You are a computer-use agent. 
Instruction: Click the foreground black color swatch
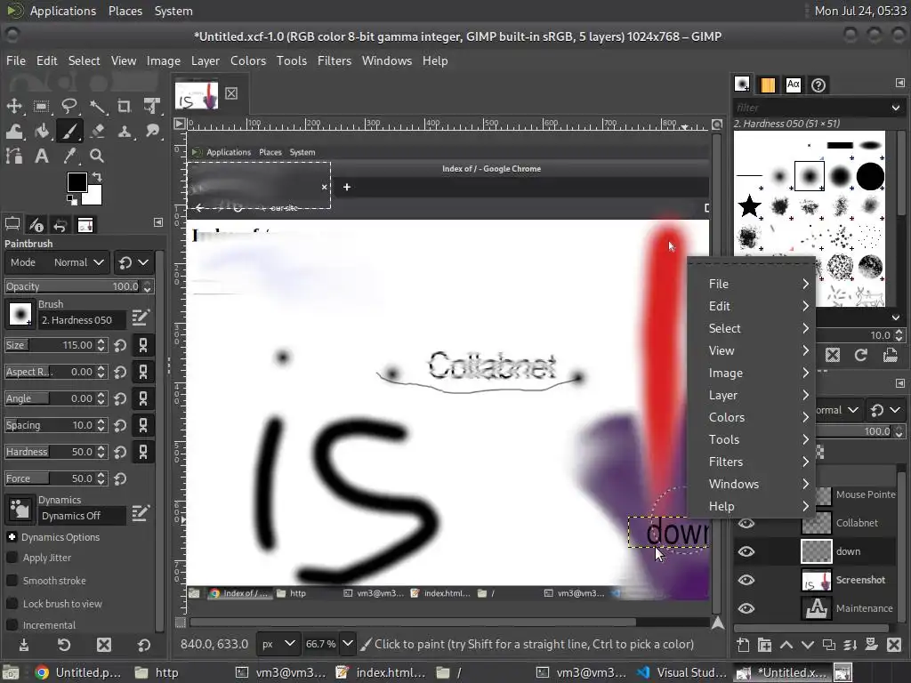click(x=77, y=181)
